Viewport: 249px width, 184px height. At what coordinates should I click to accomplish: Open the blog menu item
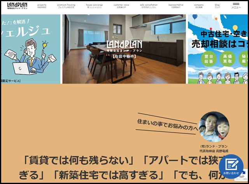[x=217, y=6]
